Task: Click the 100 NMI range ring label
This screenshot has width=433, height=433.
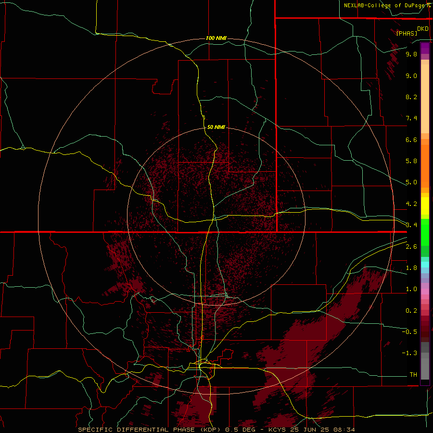Action: (x=216, y=38)
